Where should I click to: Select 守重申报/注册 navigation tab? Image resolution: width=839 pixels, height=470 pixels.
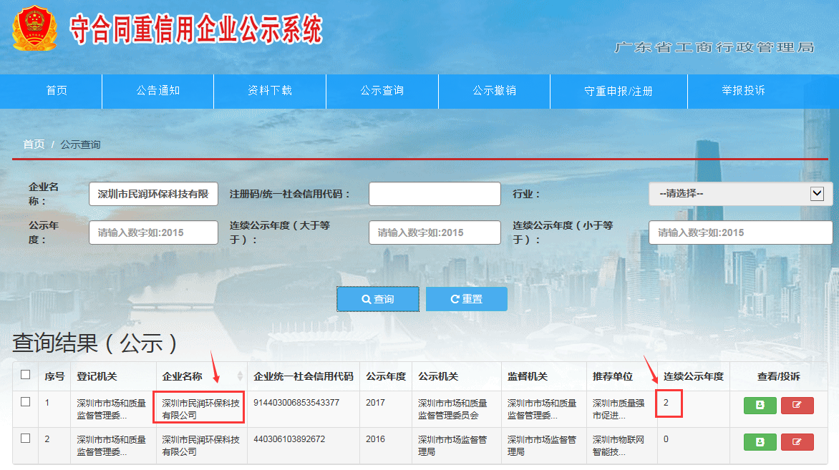click(619, 91)
